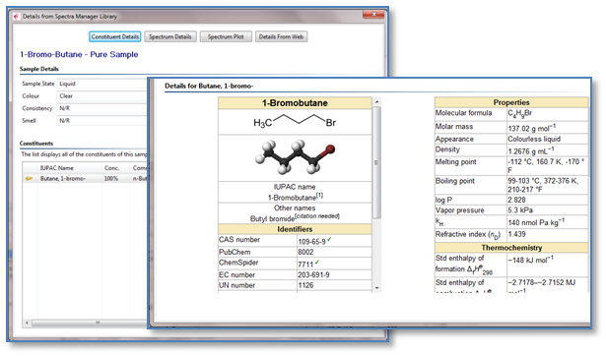Click the Identifiers section header
Viewport: 606px width, 356px height.
click(295, 229)
